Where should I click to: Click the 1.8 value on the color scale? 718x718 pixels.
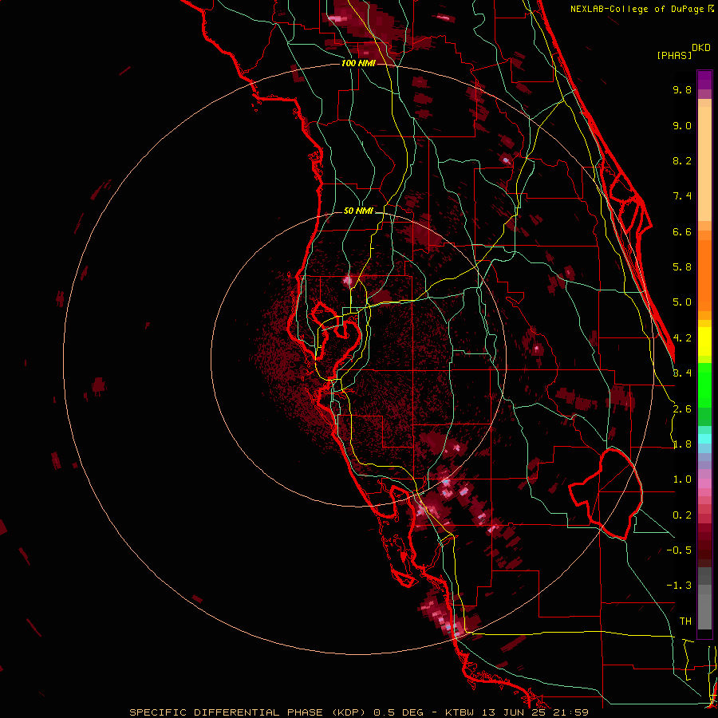(682, 444)
